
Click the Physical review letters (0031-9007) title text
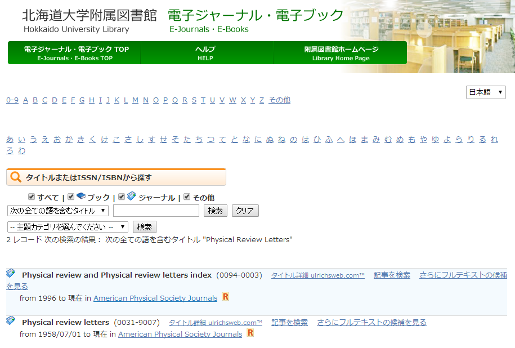pos(66,322)
